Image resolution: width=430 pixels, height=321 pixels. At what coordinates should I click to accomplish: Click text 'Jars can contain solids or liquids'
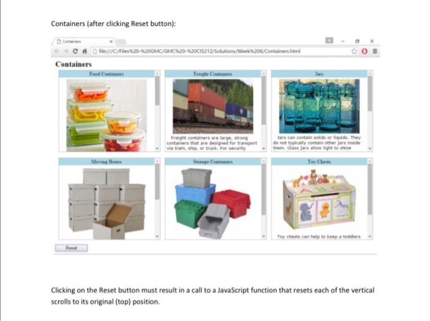pyautogui.click(x=312, y=138)
